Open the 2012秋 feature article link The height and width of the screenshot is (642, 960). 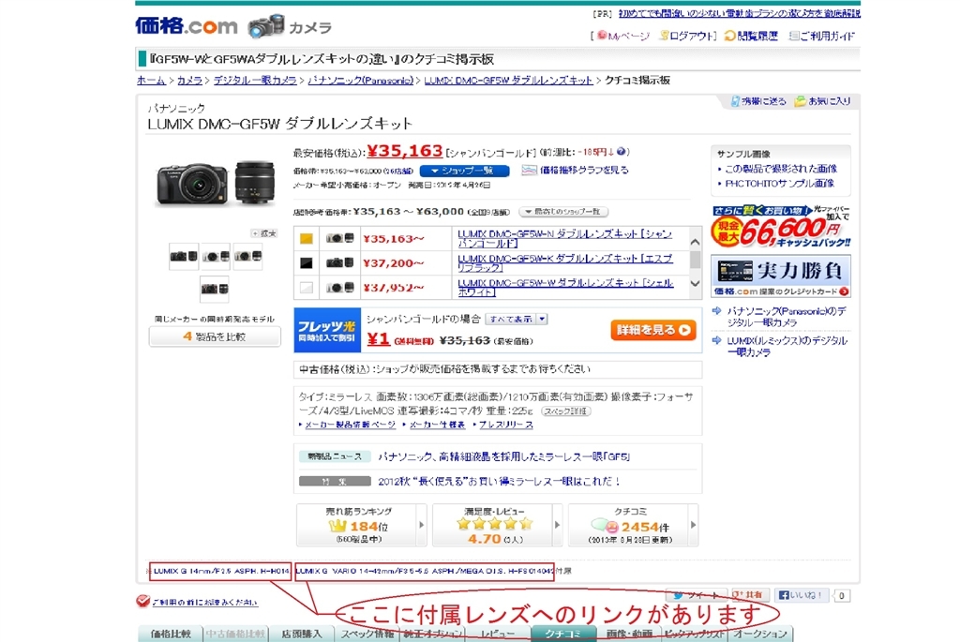click(x=499, y=482)
